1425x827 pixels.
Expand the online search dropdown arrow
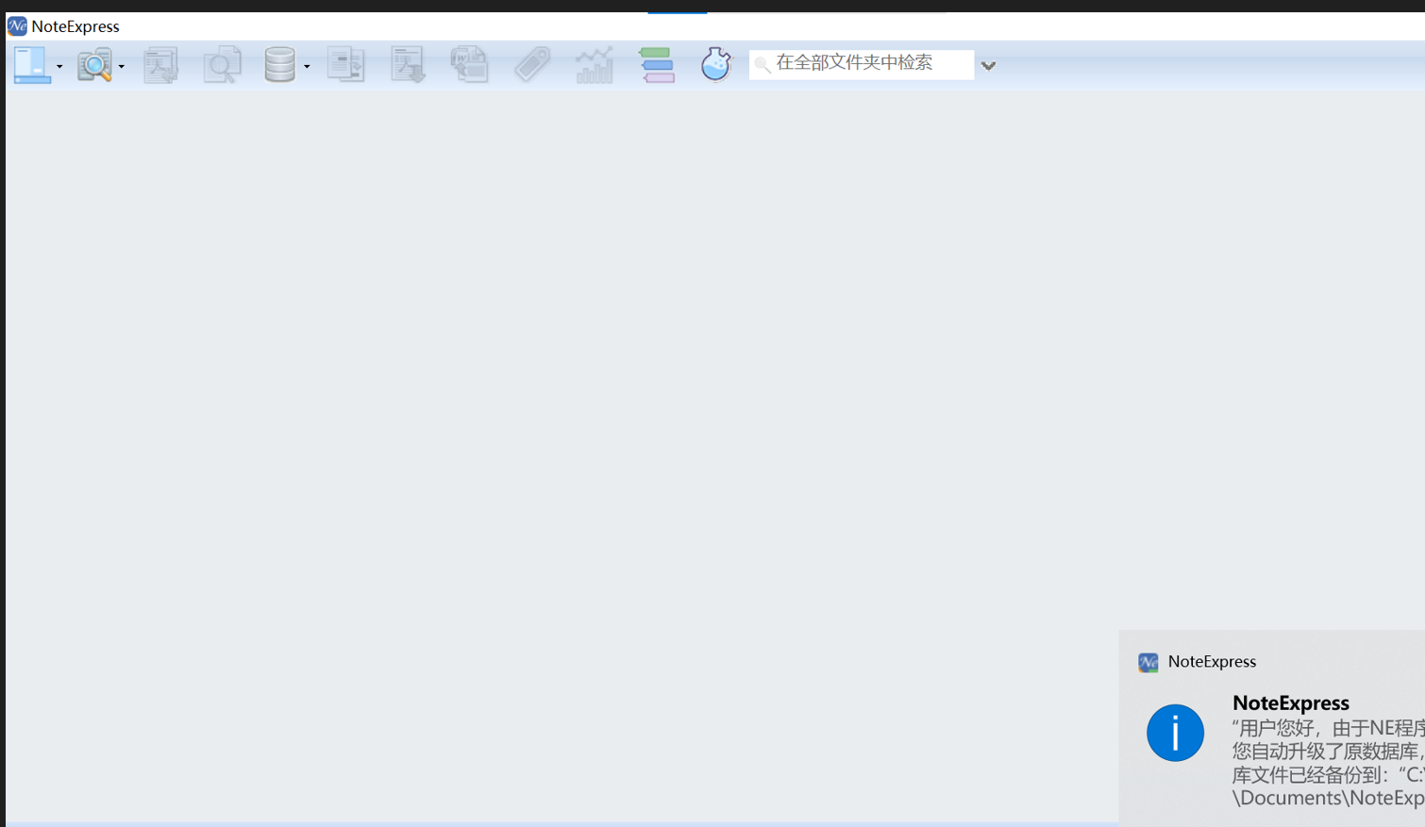tap(122, 67)
